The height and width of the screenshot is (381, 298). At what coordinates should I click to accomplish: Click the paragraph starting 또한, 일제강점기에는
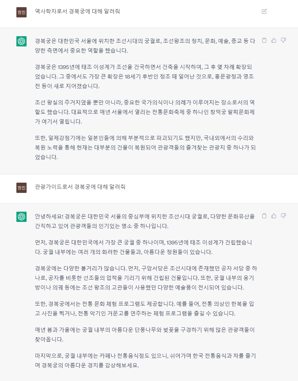(145, 147)
